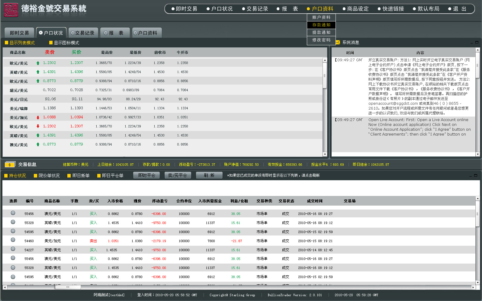Click the horizontal scrollbar right arrow
482x301 pixels.
[473, 287]
